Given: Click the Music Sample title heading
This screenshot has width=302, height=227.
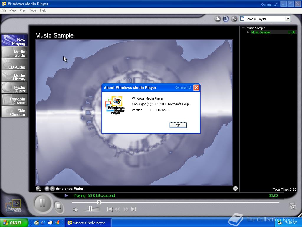Looking at the screenshot, I should tap(55, 35).
